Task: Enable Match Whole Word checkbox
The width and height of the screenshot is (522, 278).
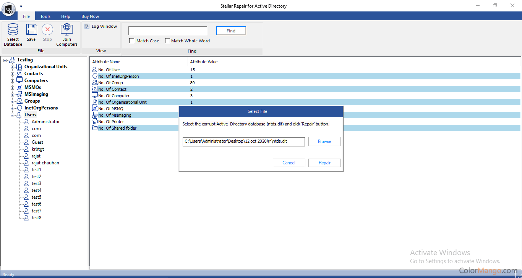Action: point(167,41)
